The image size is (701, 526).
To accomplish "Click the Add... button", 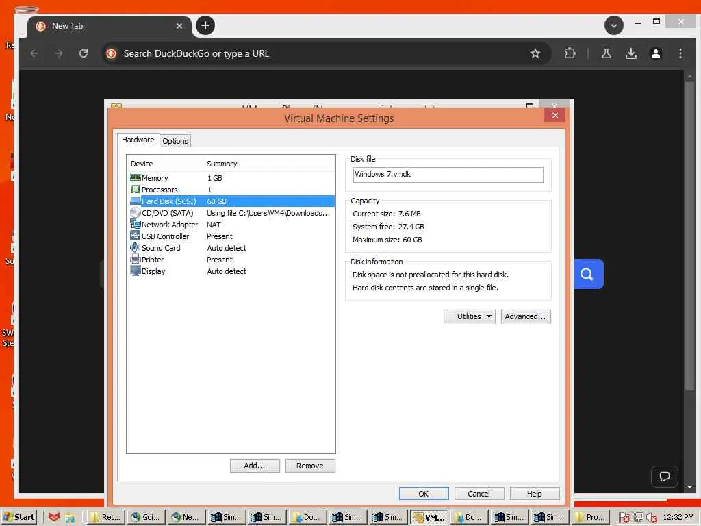I will [255, 466].
